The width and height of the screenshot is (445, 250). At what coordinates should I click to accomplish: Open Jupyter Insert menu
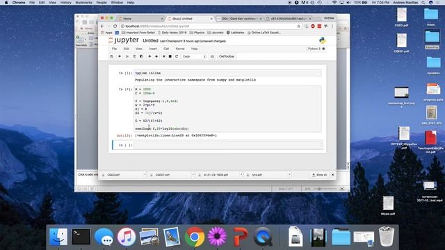[x=153, y=49]
